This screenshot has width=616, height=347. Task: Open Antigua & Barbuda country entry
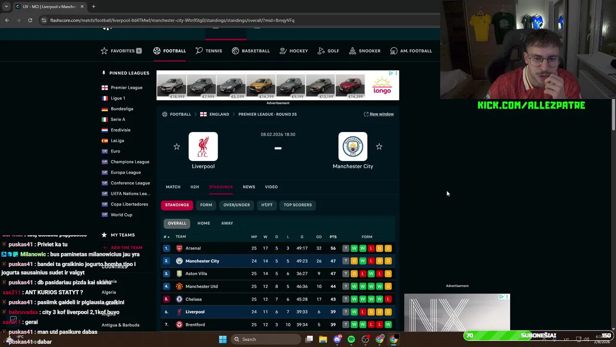pyautogui.click(x=120, y=325)
